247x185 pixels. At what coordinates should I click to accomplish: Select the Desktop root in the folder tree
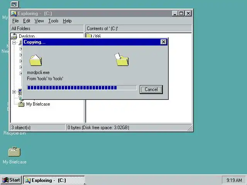[x=27, y=36]
